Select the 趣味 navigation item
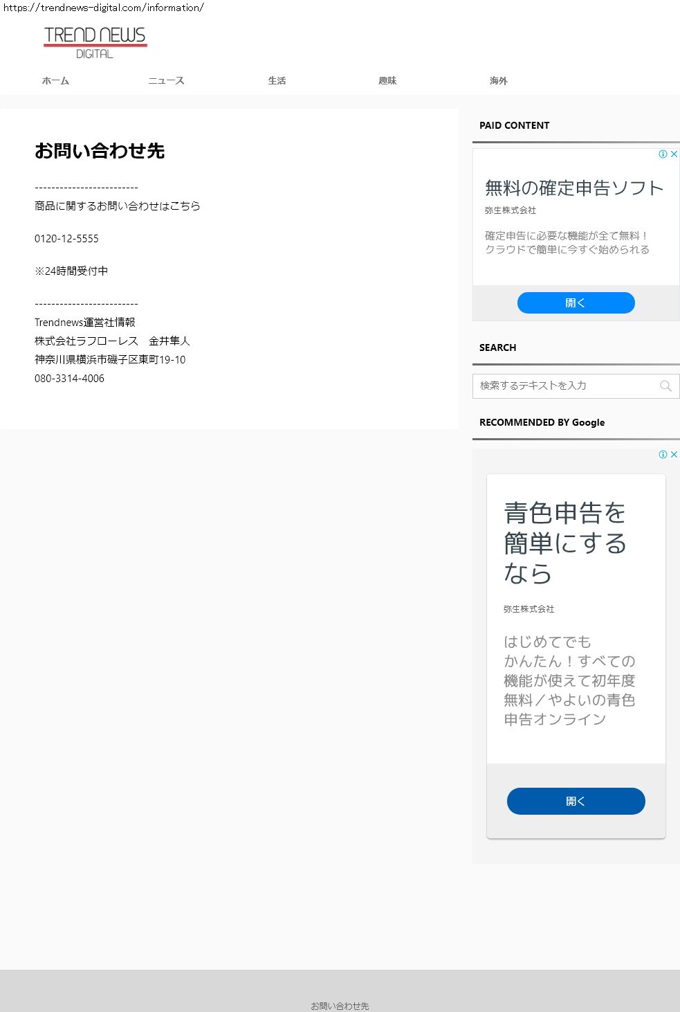The height and width of the screenshot is (1012, 680). coord(387,81)
